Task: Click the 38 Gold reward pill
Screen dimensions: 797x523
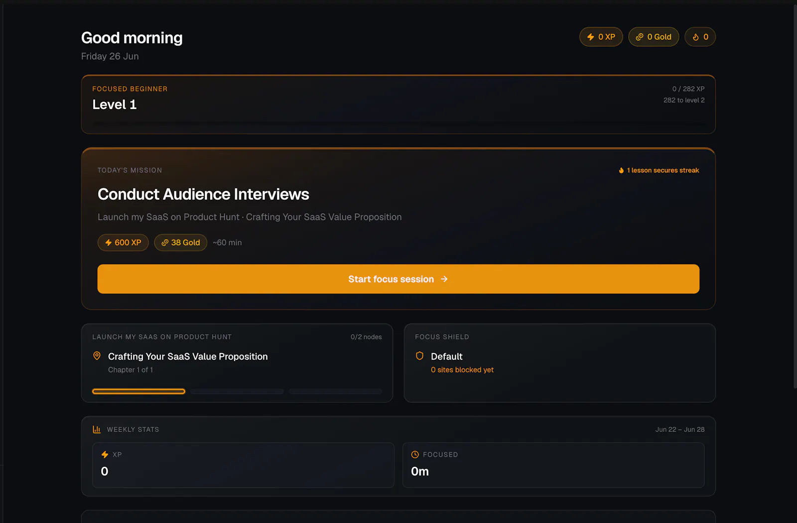Action: (x=181, y=243)
